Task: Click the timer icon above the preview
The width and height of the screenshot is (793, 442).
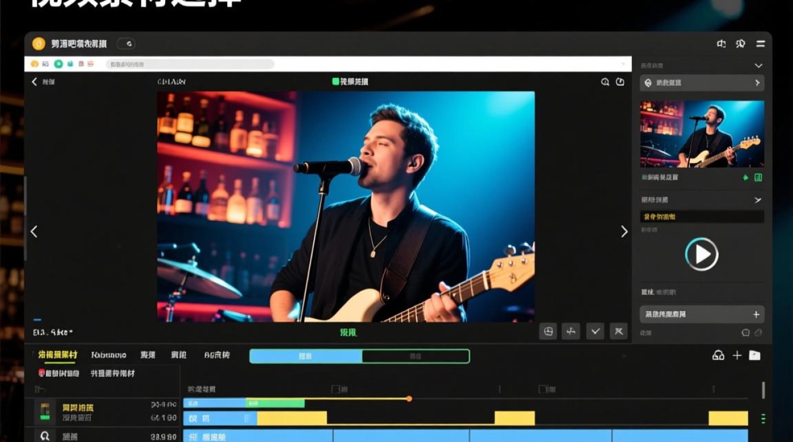Action: tap(620, 82)
